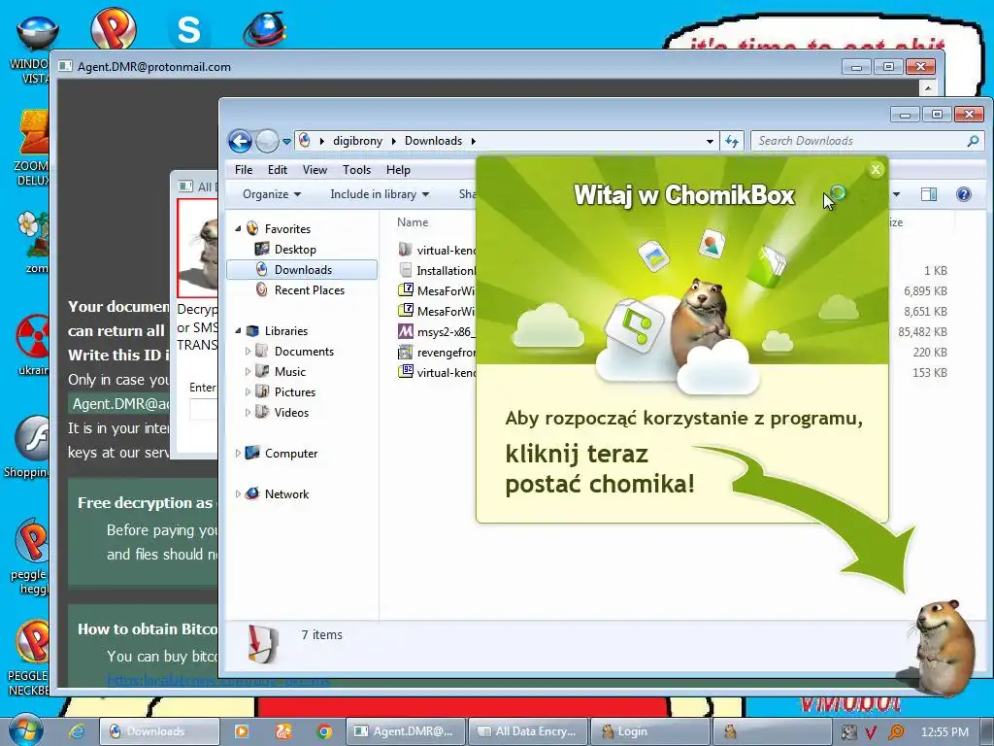Switch to Downloads taskbar button
This screenshot has height=746, width=994.
159,731
